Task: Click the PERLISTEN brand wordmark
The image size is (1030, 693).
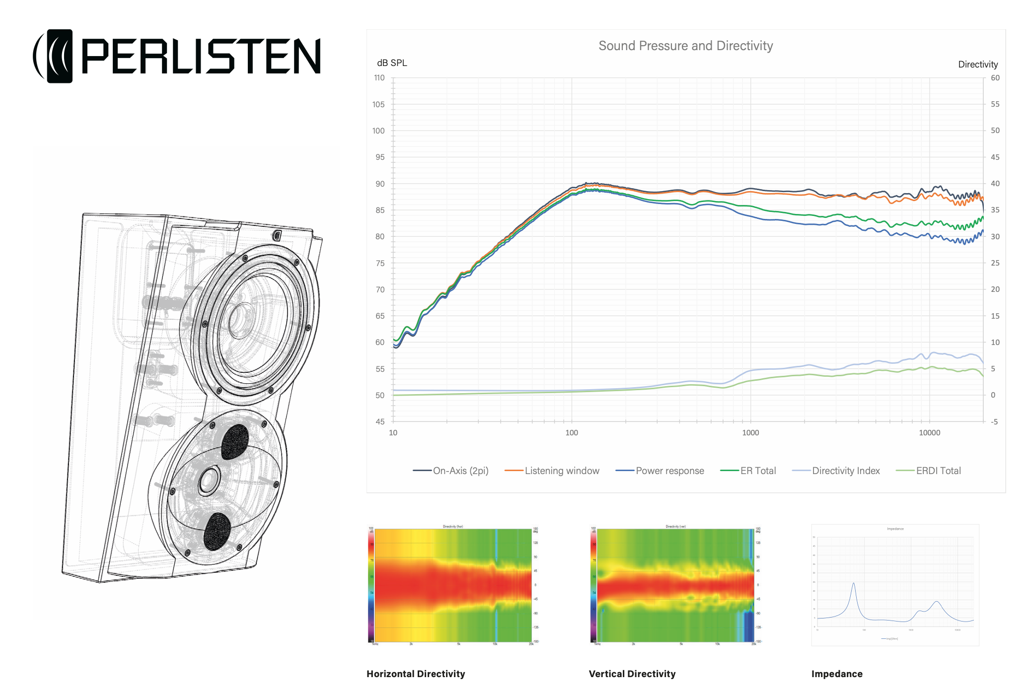Action: pyautogui.click(x=201, y=56)
